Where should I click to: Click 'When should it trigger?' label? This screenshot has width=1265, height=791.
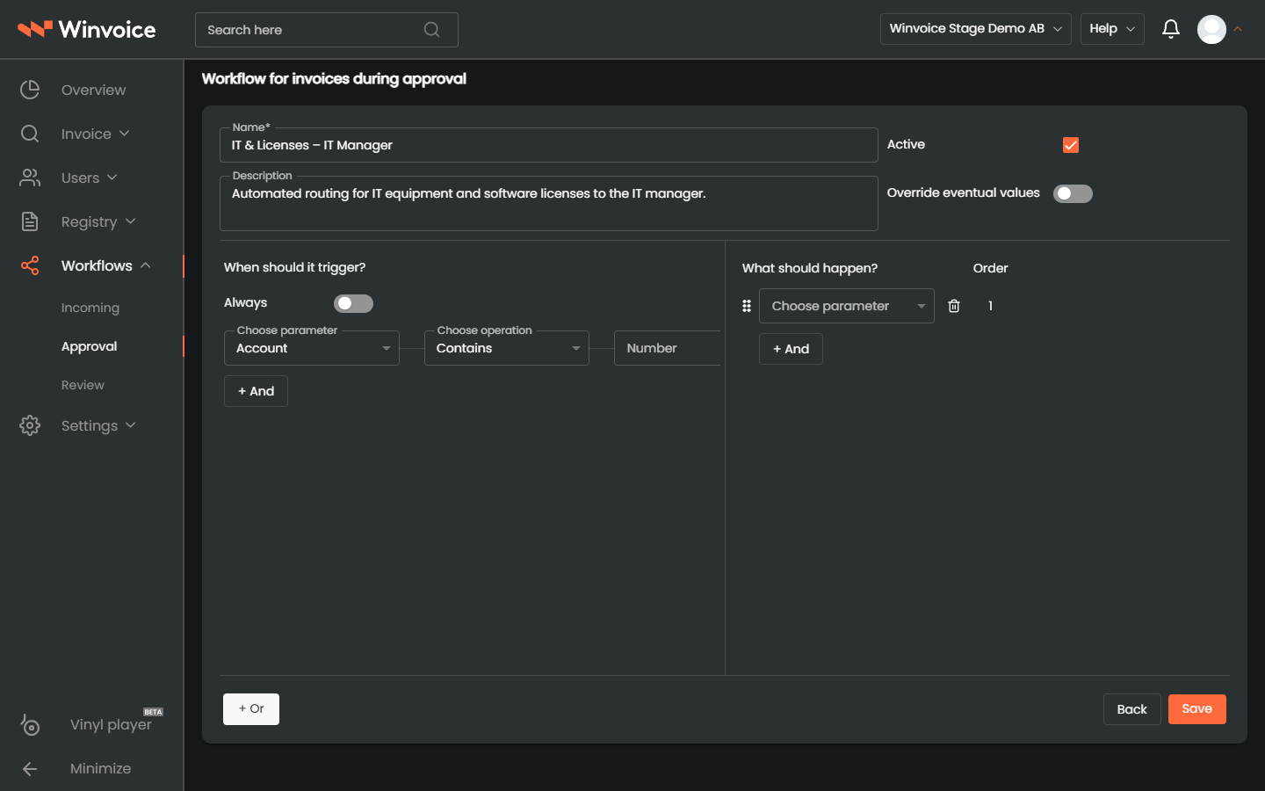point(294,267)
